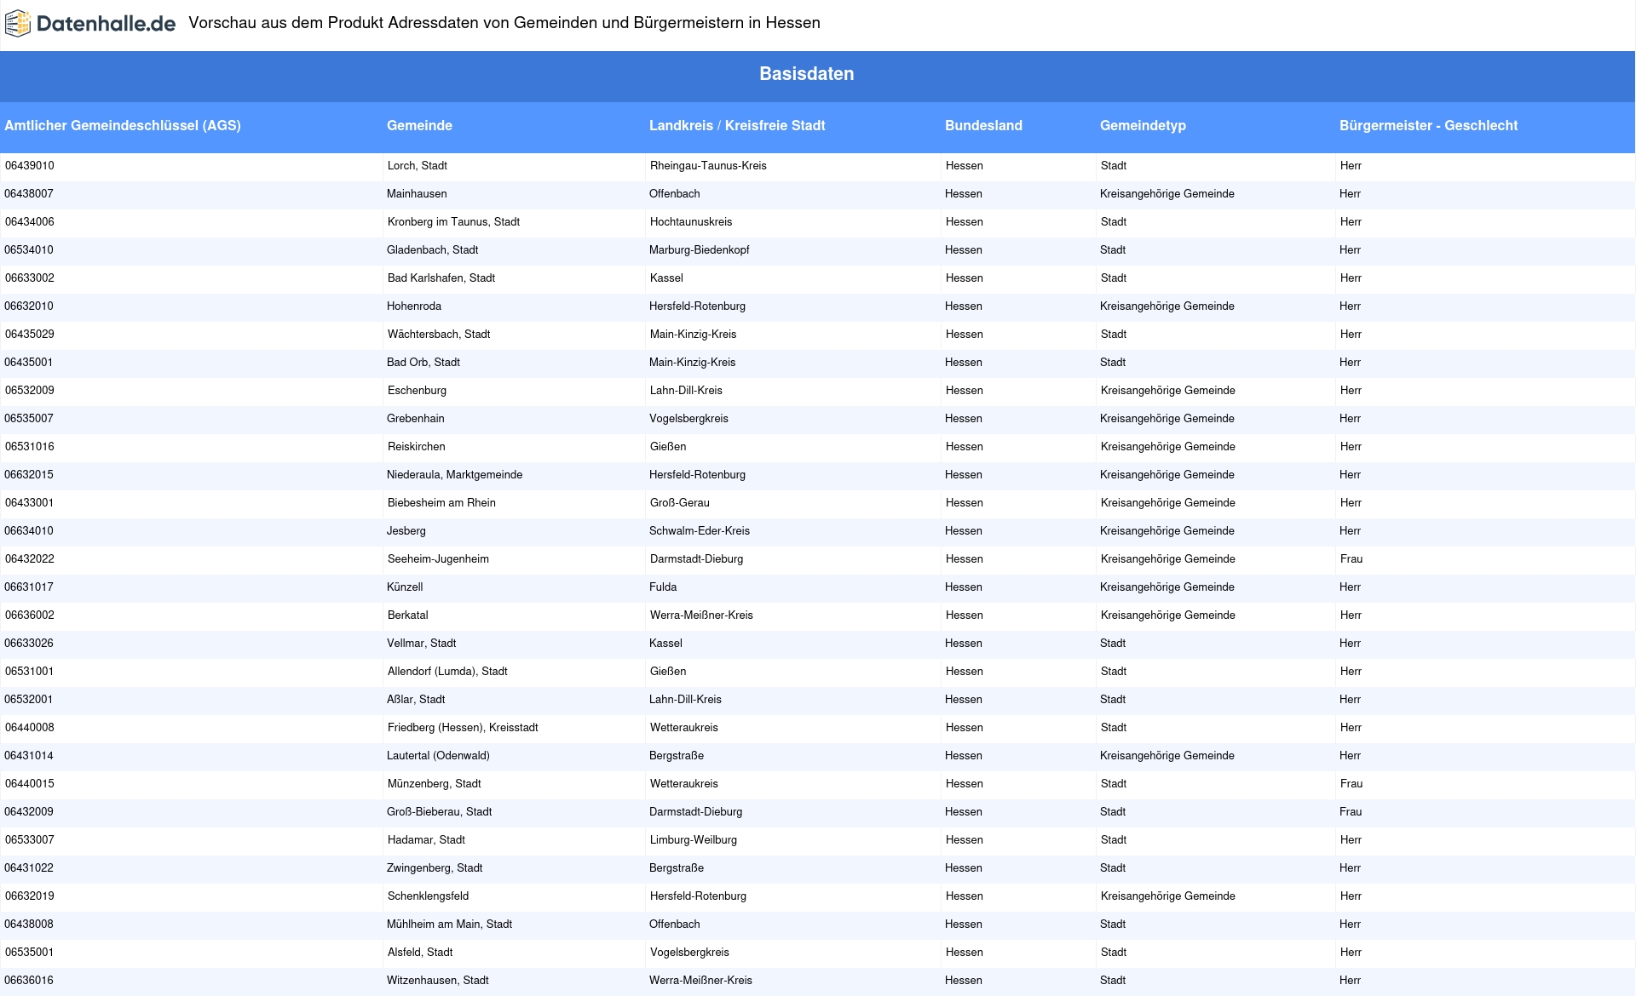Screen dimensions: 1636x996
Task: Select Groß-Bieberau, Stadt
Action: tap(440, 812)
